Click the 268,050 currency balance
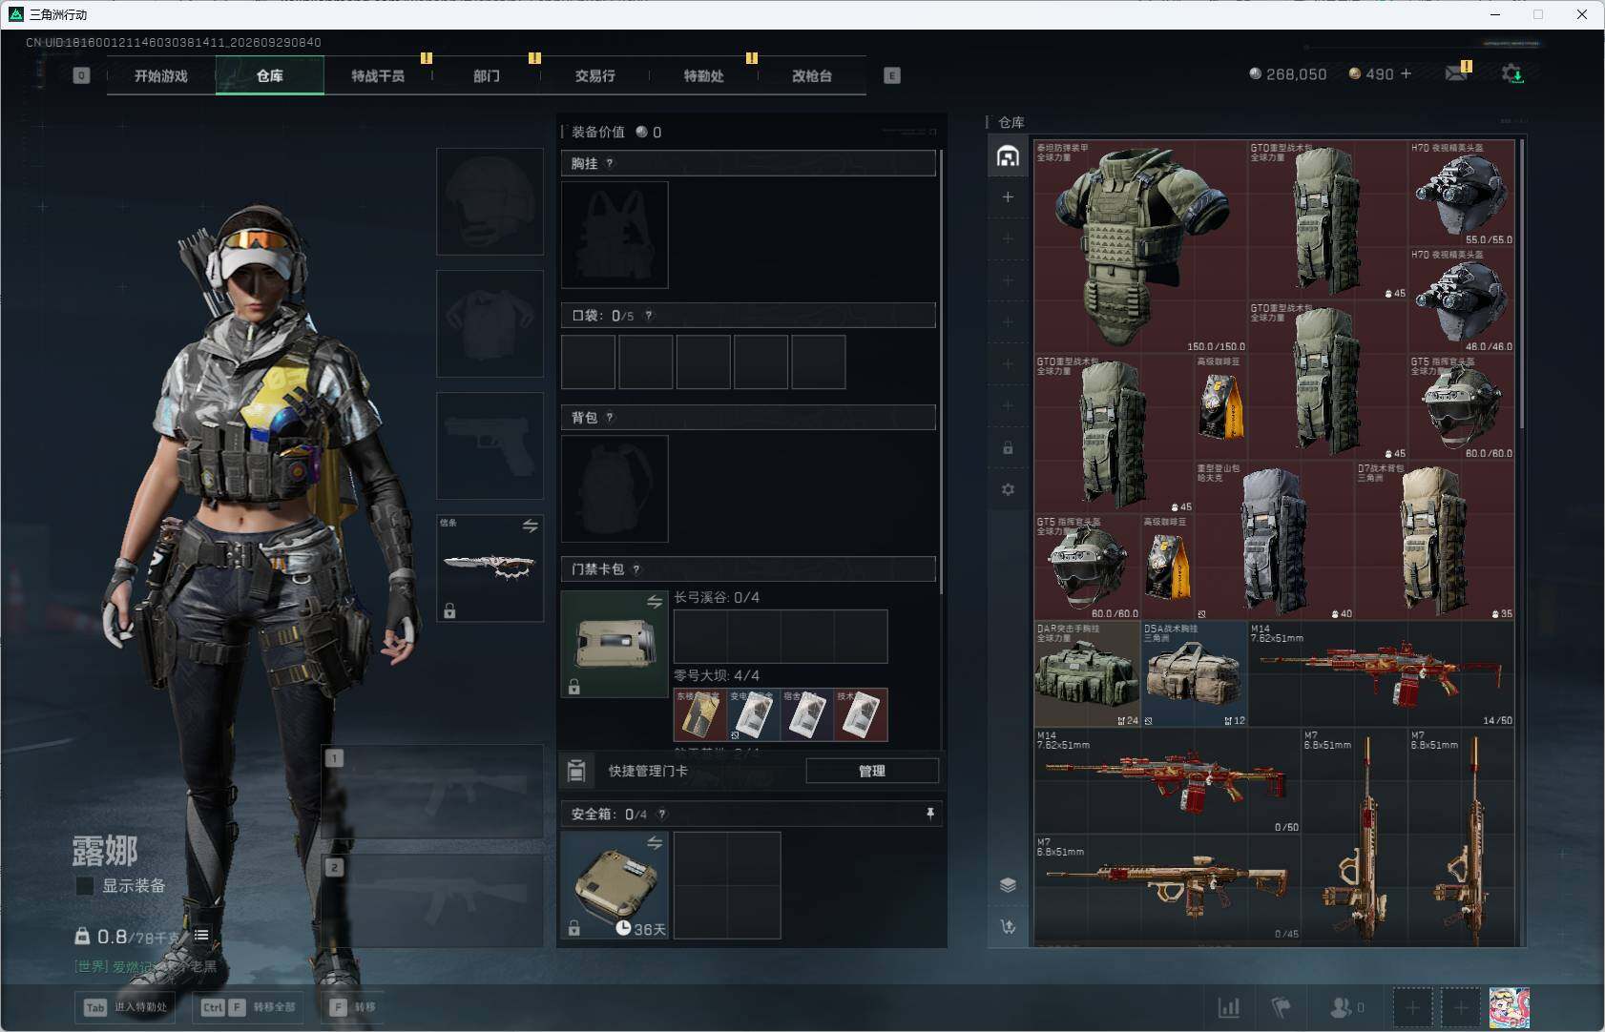1605x1032 pixels. coord(1288,74)
